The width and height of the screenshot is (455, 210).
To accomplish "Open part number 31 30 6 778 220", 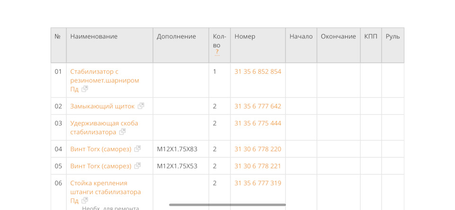I will pos(257,149).
